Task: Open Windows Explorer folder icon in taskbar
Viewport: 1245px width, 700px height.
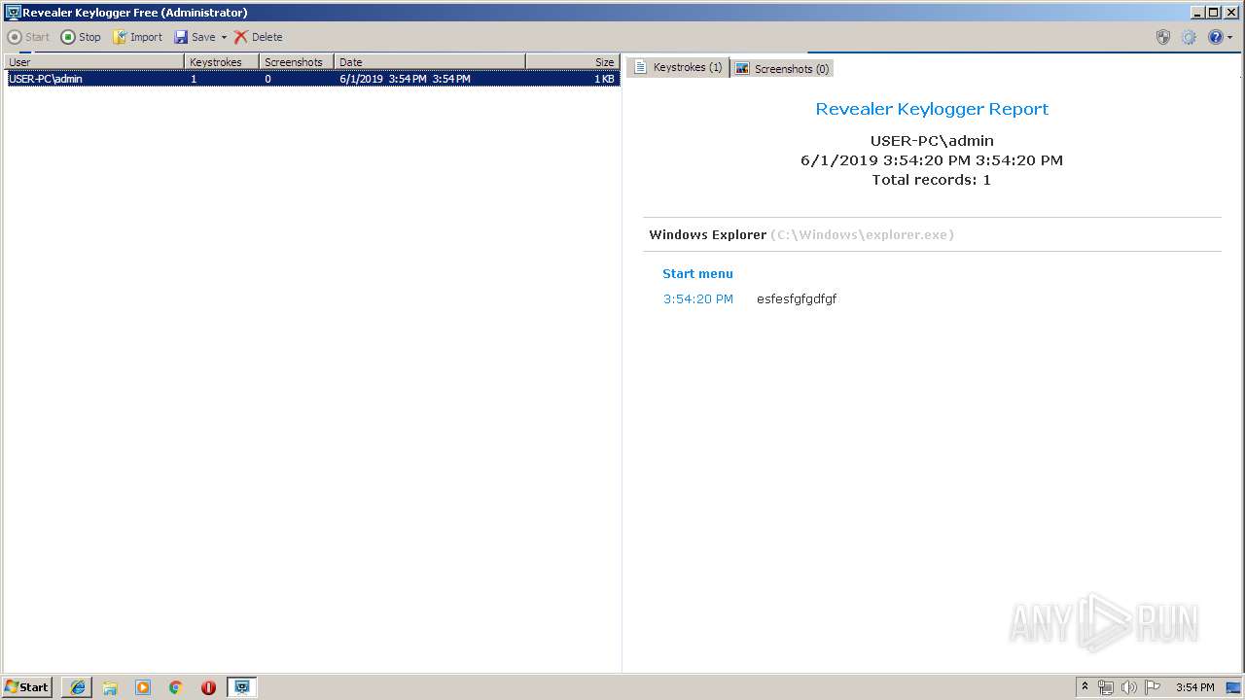Action: pos(110,686)
